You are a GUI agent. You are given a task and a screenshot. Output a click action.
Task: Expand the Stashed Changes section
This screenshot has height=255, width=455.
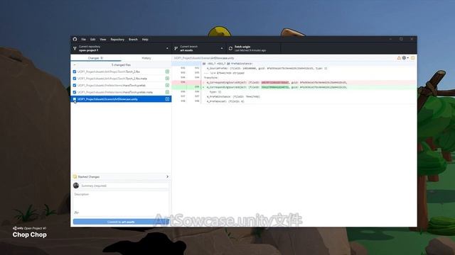click(121, 176)
